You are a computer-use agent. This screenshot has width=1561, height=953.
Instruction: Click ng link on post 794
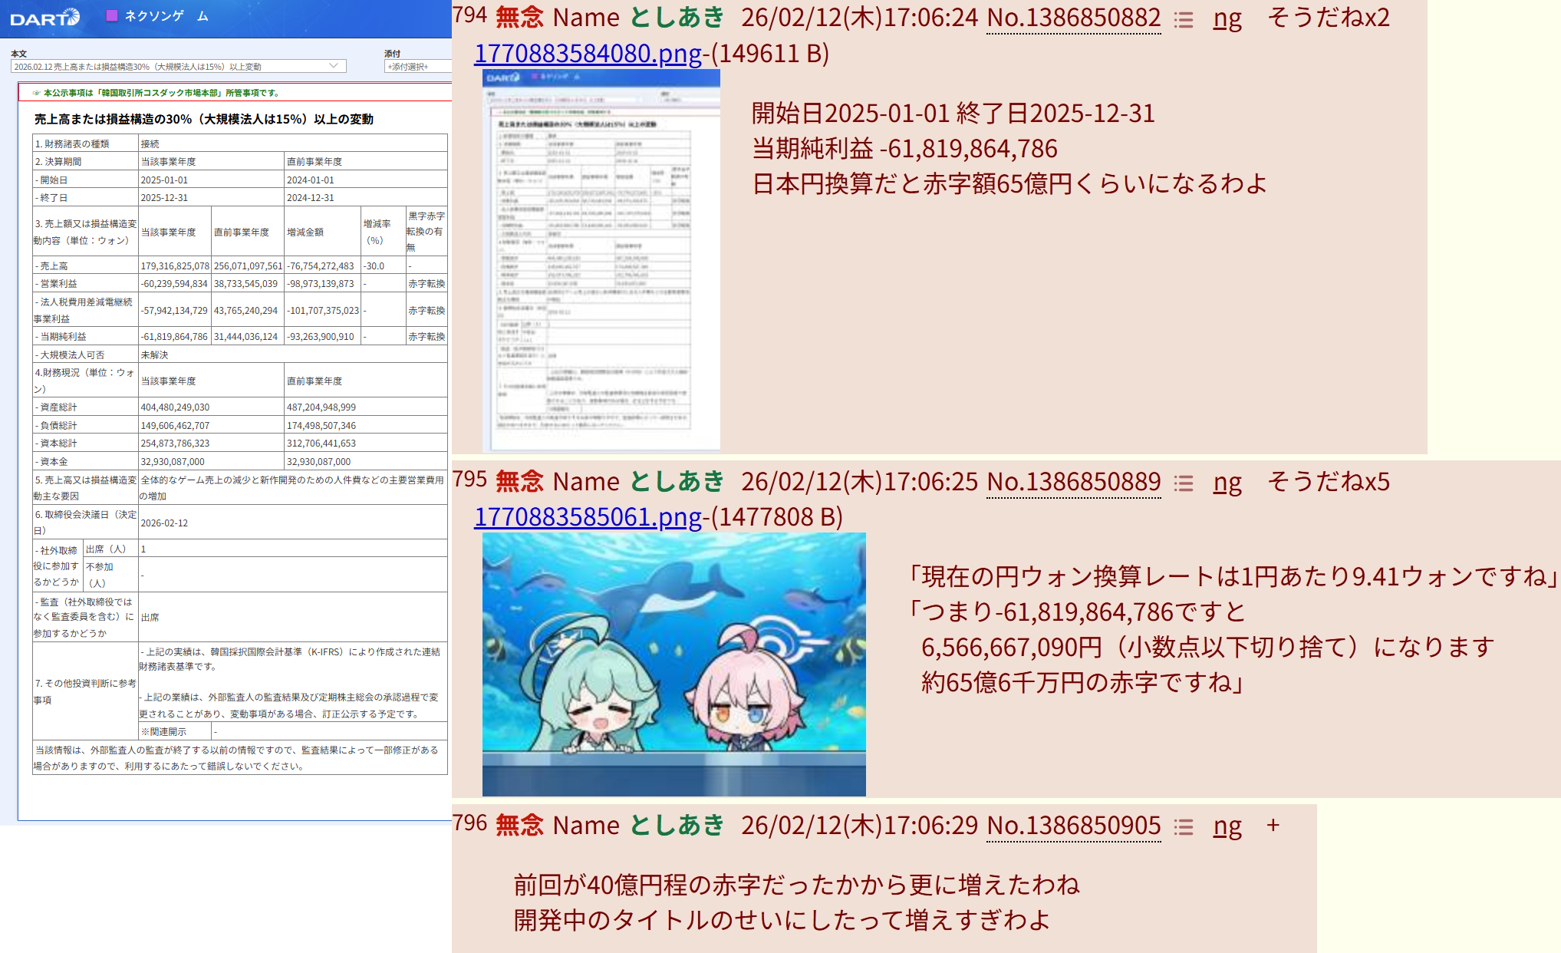tap(1227, 18)
